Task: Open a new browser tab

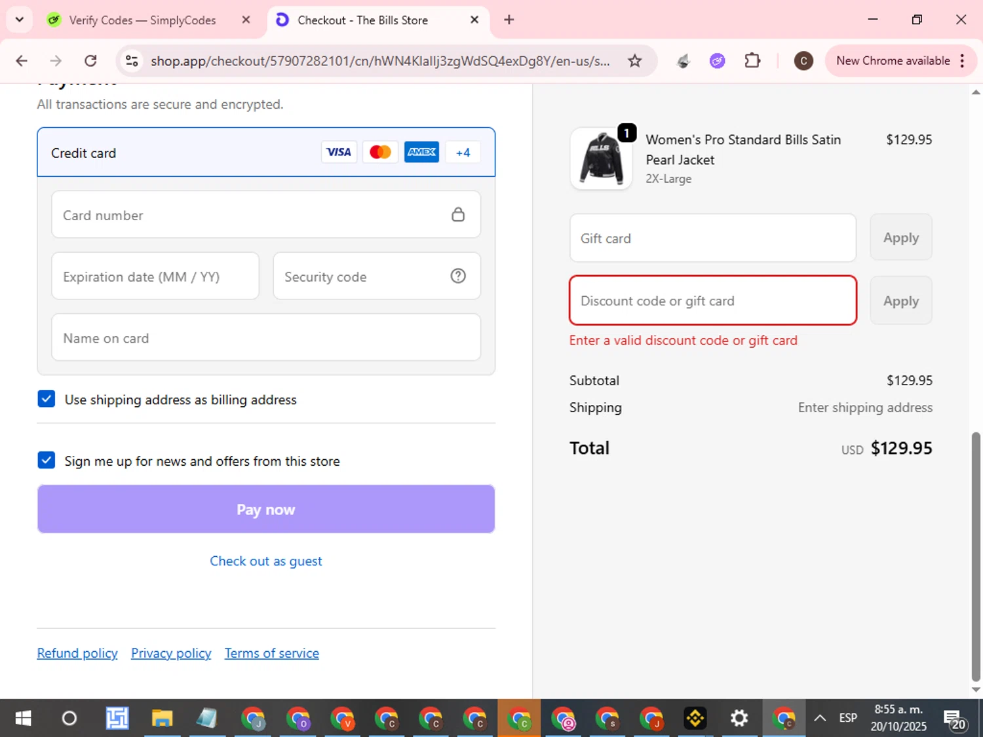Action: click(509, 20)
